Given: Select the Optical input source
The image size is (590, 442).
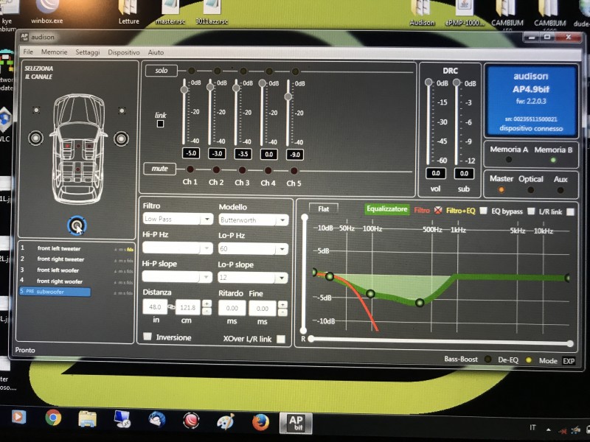Looking at the screenshot, I should 530,190.
